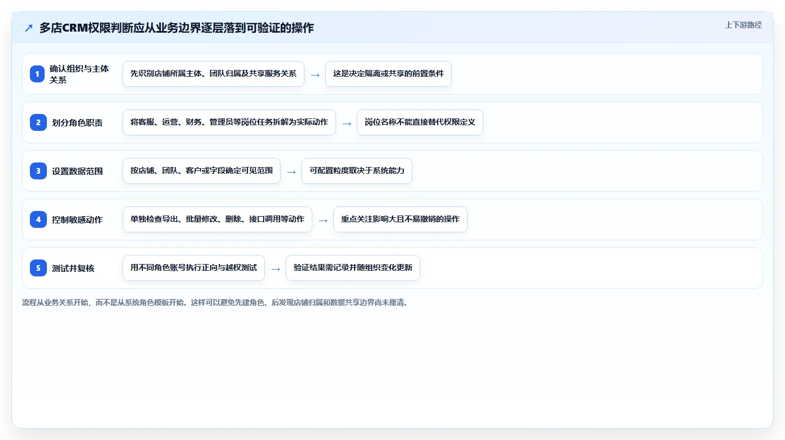The image size is (785, 440).
Task: Click step number 5 badge
Action: [x=38, y=268]
